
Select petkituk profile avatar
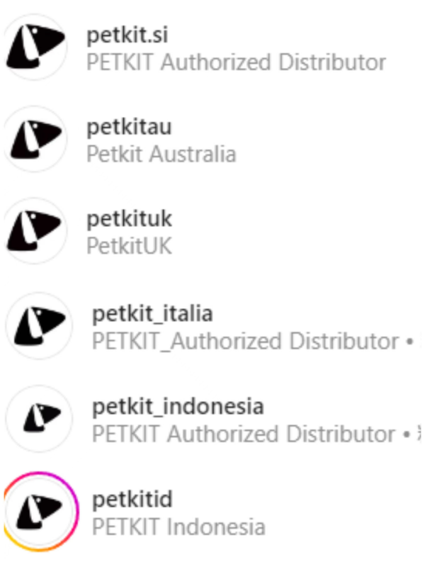pos(35,231)
